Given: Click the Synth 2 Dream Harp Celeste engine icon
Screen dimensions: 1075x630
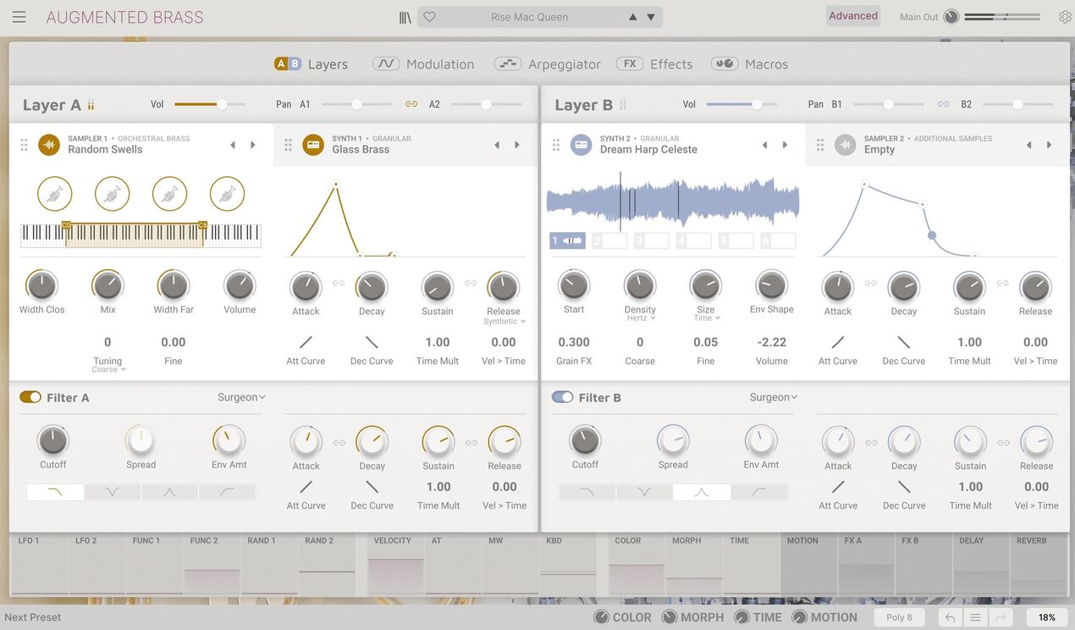Looking at the screenshot, I should coord(581,145).
